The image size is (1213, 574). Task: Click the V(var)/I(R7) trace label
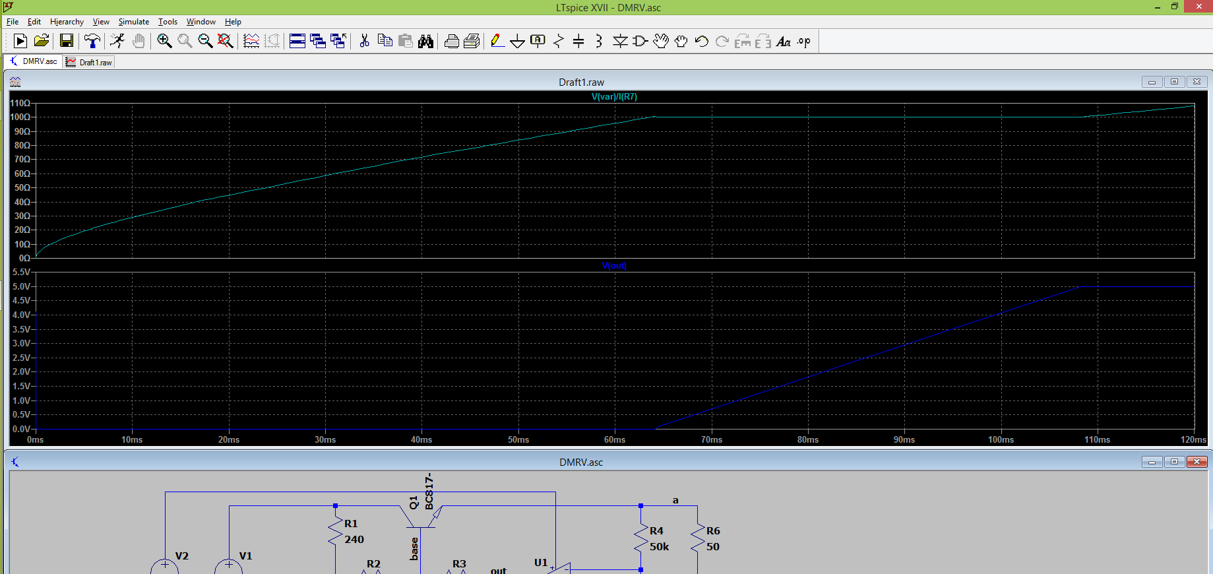[614, 97]
